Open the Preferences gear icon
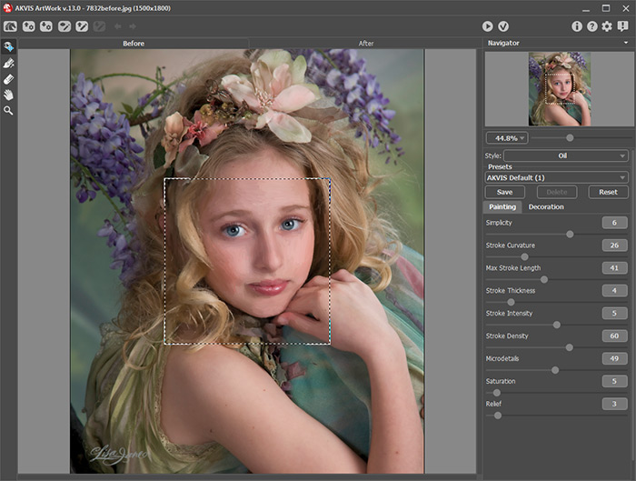Viewport: 636px width, 481px height. 607,26
